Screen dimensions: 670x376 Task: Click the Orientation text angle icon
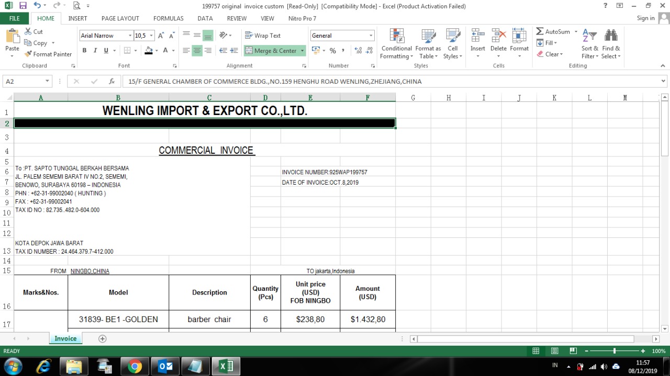224,36
